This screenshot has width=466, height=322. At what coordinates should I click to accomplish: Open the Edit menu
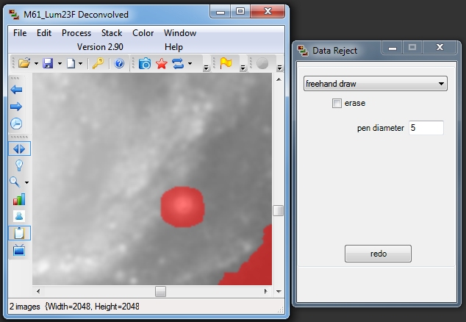(x=44, y=33)
